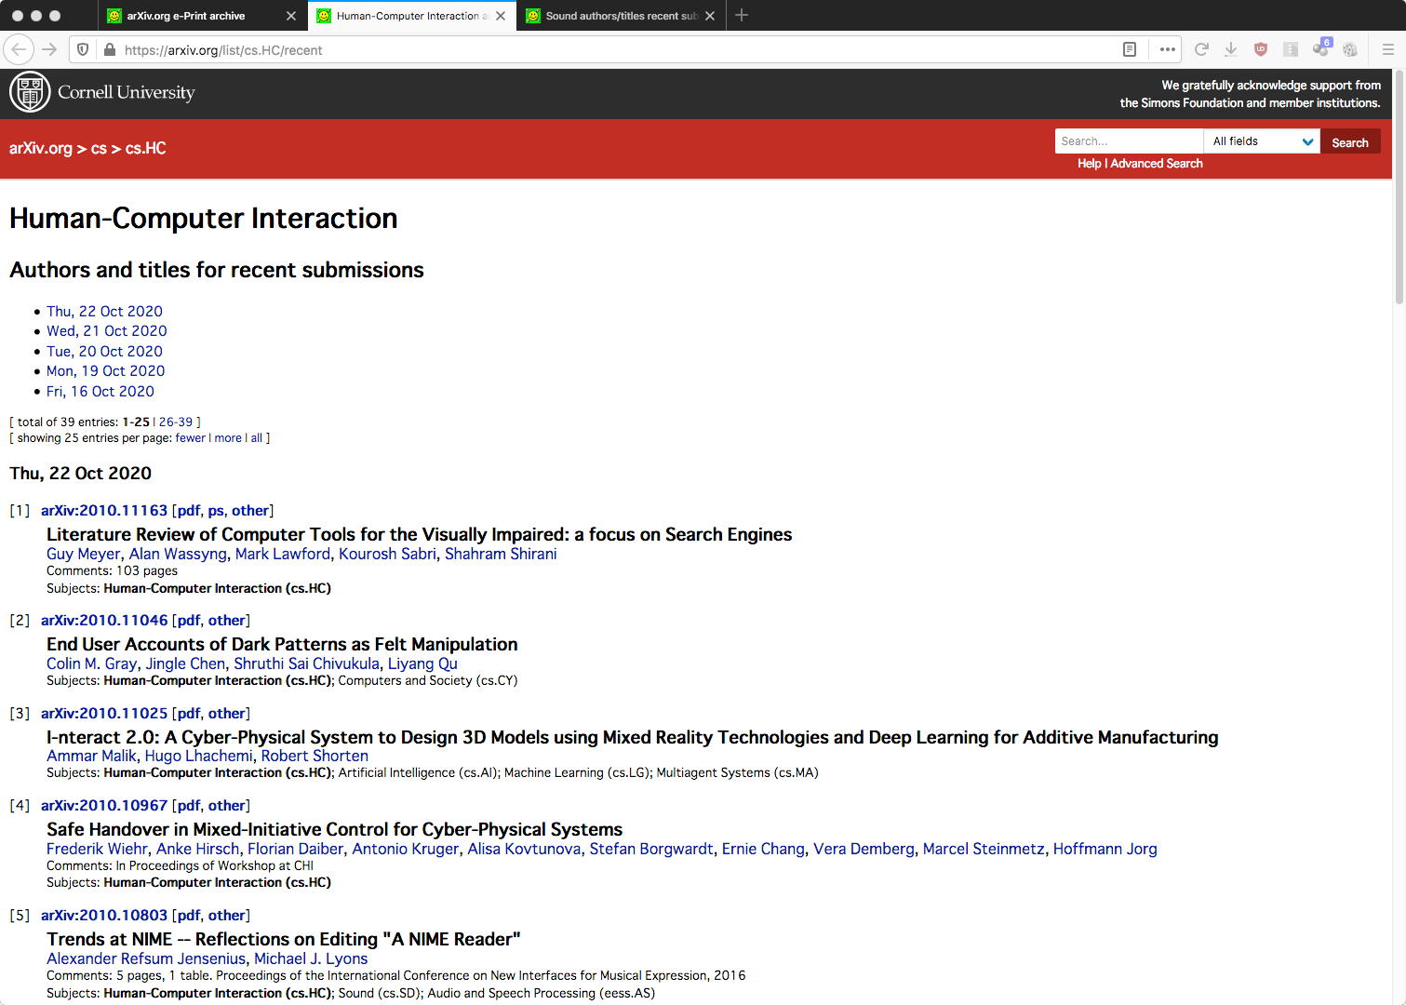Open abstract arXiv:2010.11046
The height and width of the screenshot is (1005, 1406).
tap(104, 620)
